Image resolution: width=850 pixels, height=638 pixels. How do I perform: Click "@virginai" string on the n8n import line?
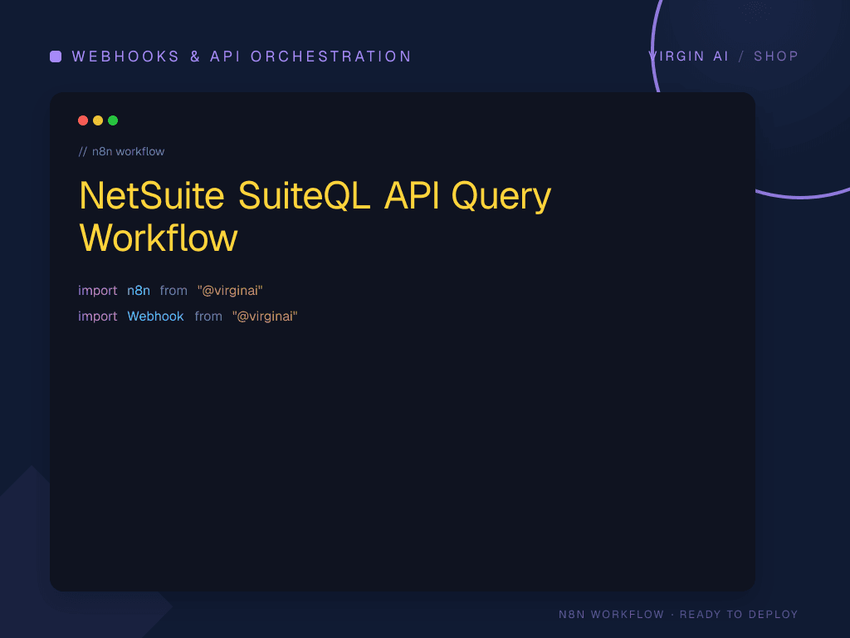(230, 291)
